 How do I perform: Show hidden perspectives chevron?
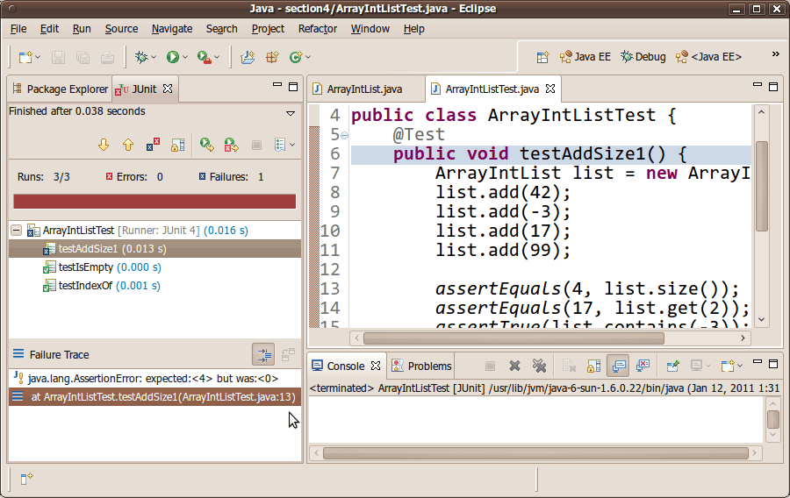(x=775, y=54)
